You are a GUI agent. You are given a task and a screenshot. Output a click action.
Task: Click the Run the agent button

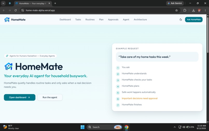[50, 97]
